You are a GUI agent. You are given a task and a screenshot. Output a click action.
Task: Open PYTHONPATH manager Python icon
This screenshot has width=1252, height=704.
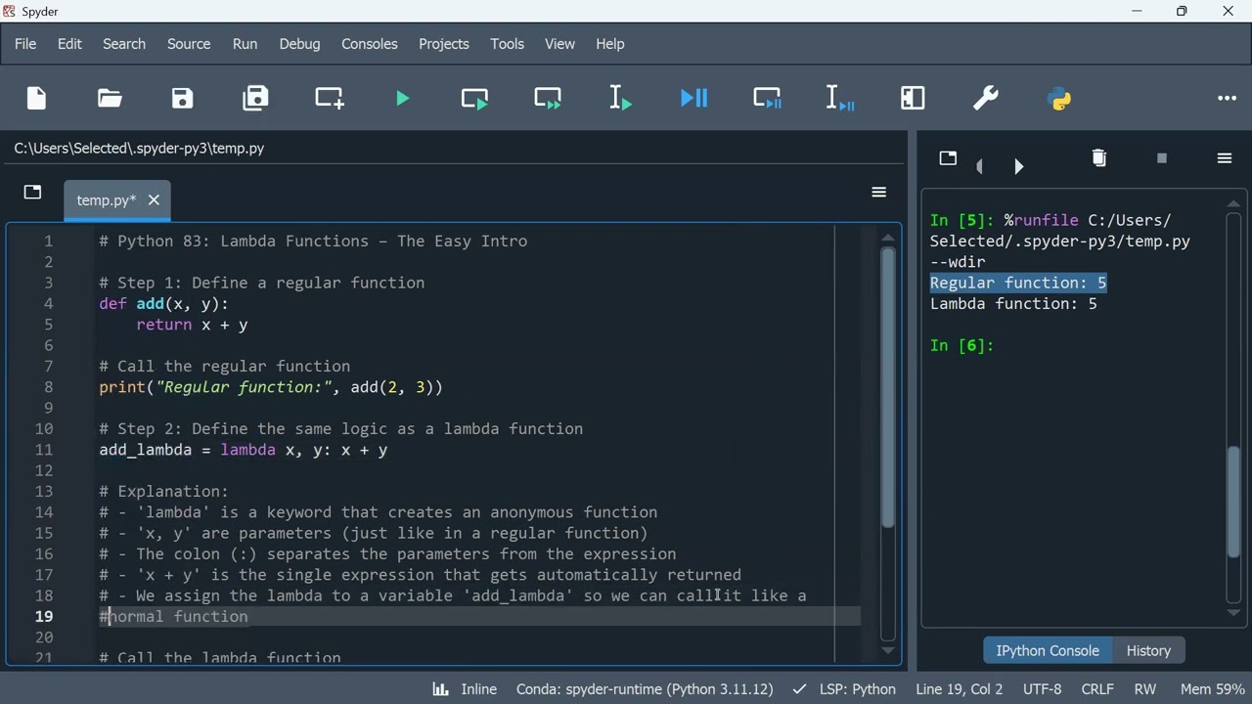[x=1059, y=98]
